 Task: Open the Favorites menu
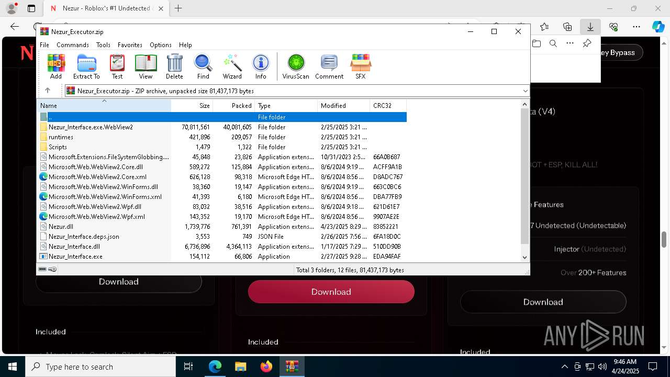coord(130,45)
